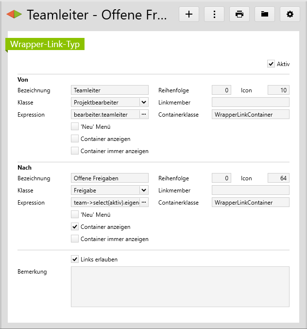Click the empty Linkmember field under Von

pos(250,103)
